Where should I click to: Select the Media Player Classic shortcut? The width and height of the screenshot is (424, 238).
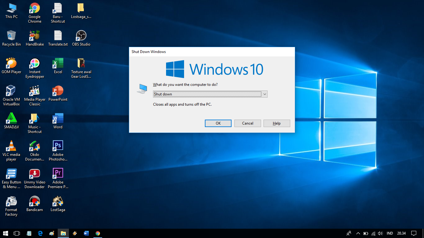pos(34,96)
